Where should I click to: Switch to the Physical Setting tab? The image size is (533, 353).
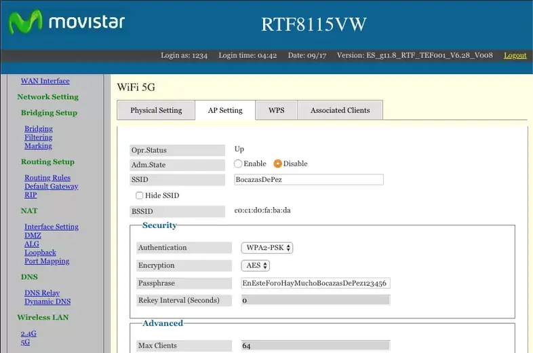point(156,110)
